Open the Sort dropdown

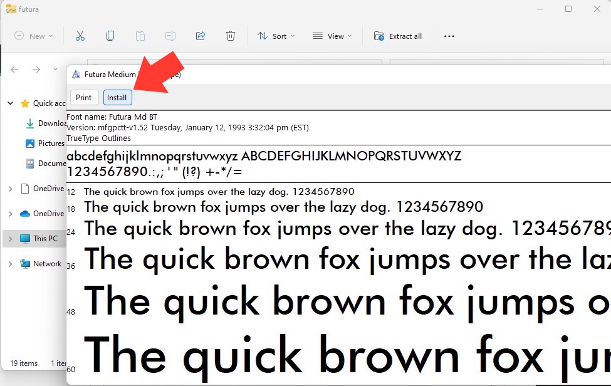276,36
